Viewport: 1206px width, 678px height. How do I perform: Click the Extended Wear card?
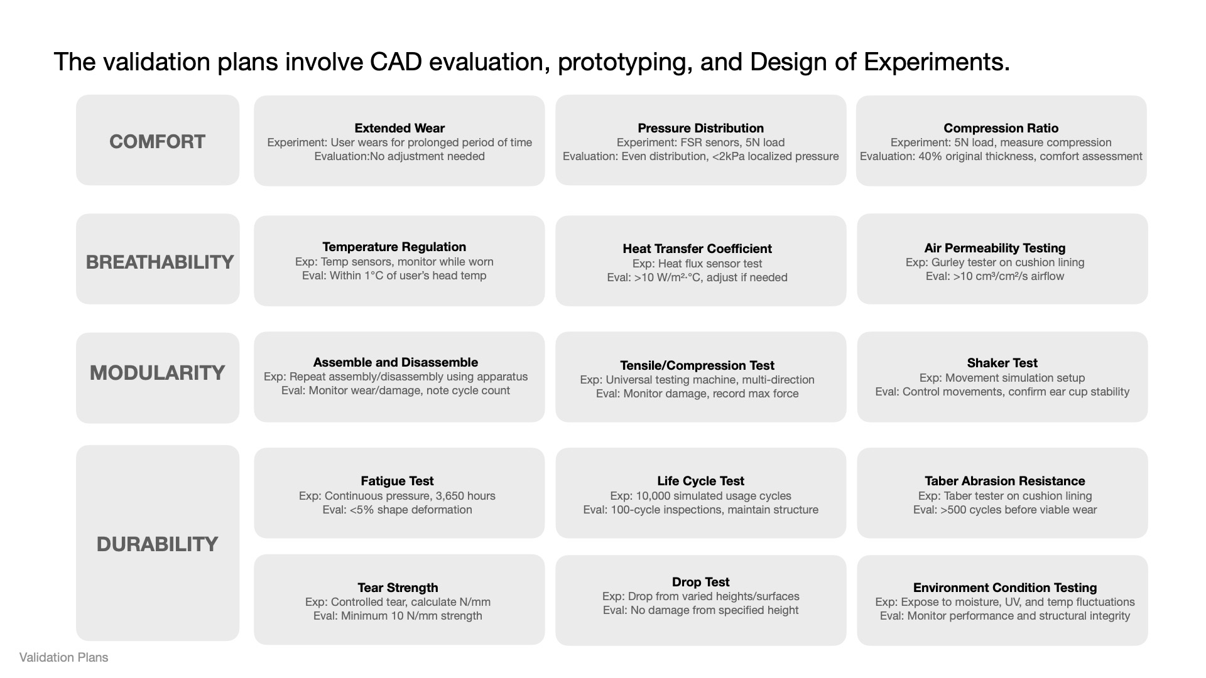pos(399,141)
